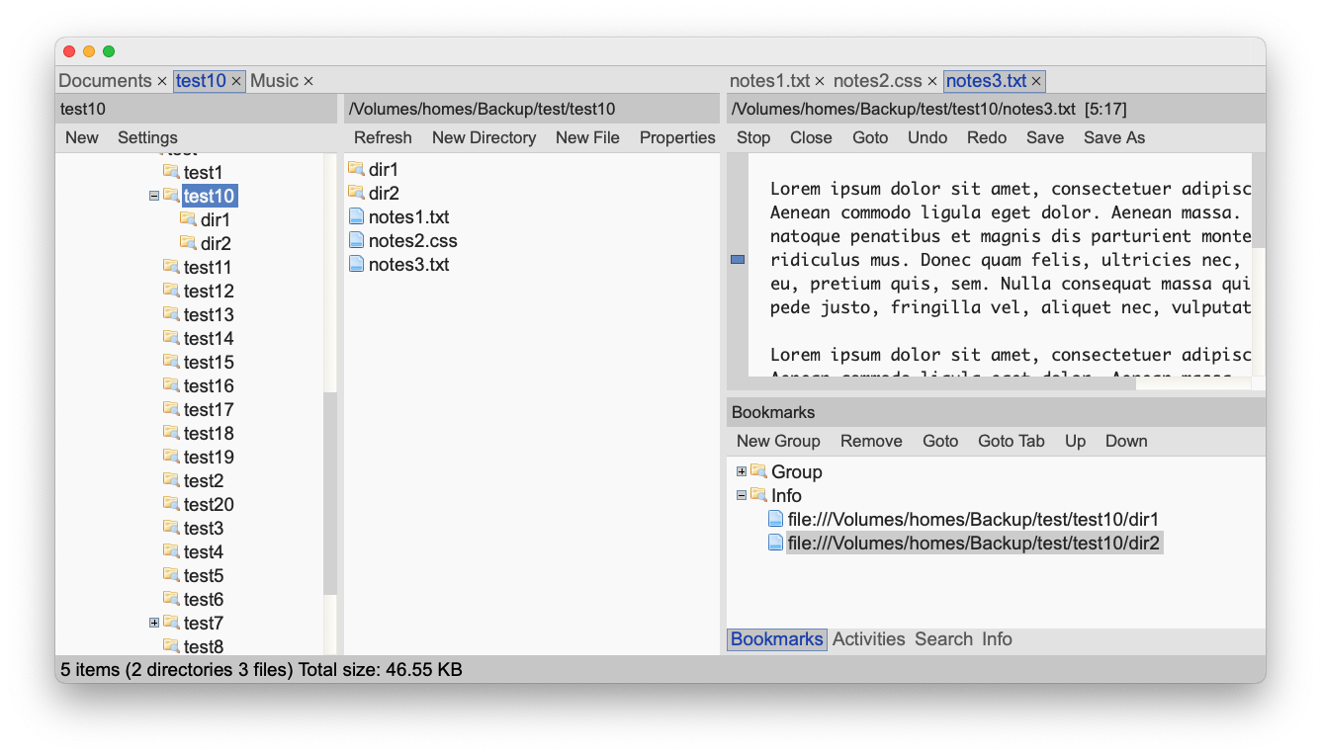The width and height of the screenshot is (1321, 756).
Task: Click the dir1 folder icon in tree
Action: (188, 219)
